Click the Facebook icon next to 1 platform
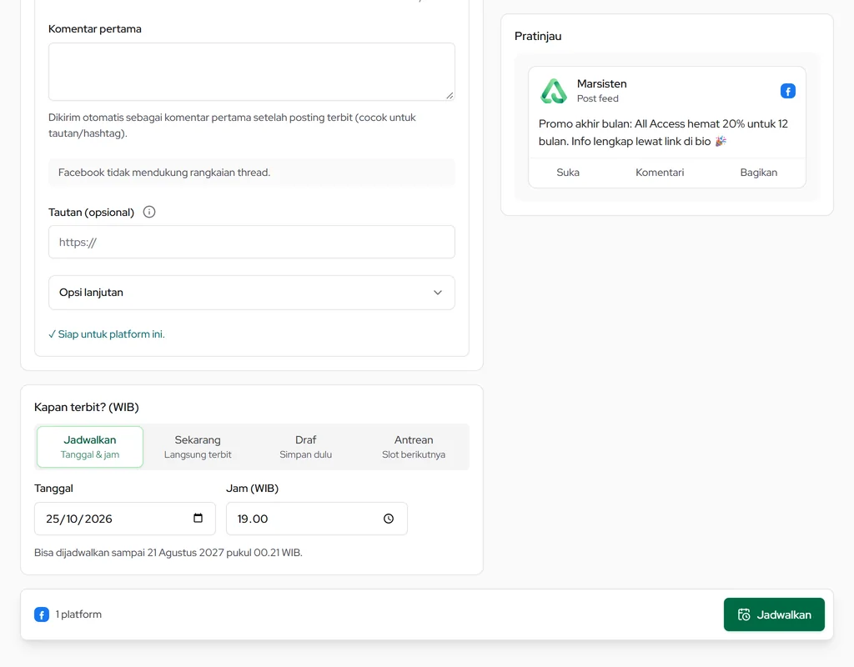The image size is (854, 667). (42, 614)
